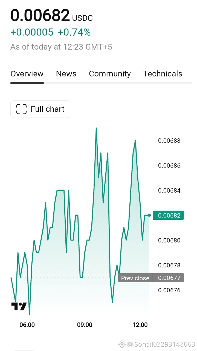Click the TradingView logo on chart

point(19,306)
